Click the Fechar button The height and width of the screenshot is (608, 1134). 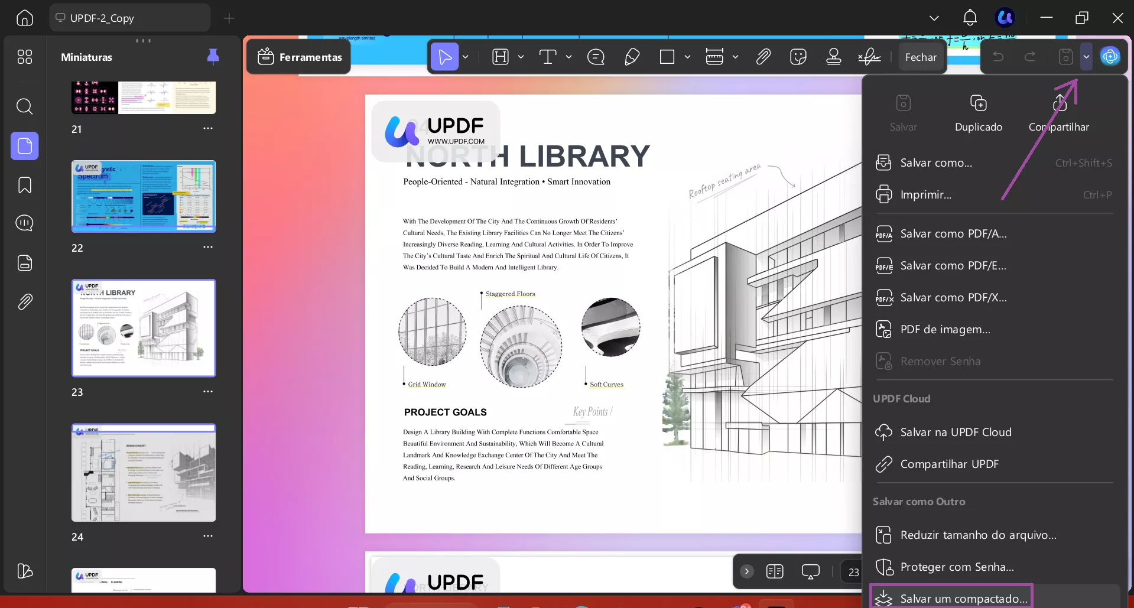click(x=921, y=57)
